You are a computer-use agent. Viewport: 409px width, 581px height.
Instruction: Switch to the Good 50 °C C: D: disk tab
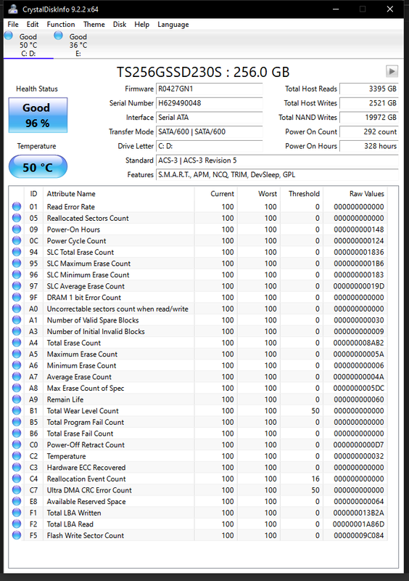(28, 44)
